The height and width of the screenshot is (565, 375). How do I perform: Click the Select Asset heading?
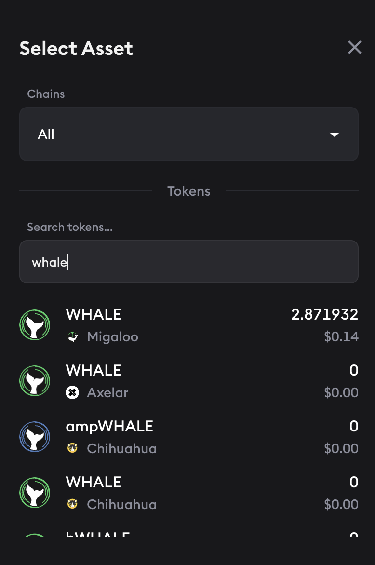[76, 48]
